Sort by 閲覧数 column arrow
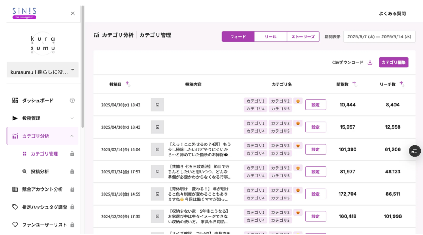 tap(354, 84)
